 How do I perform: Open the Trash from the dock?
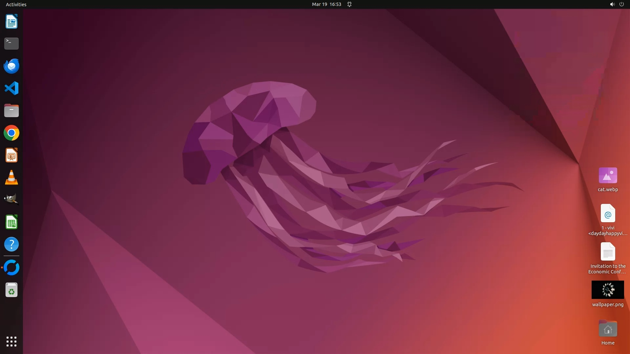tap(11, 290)
